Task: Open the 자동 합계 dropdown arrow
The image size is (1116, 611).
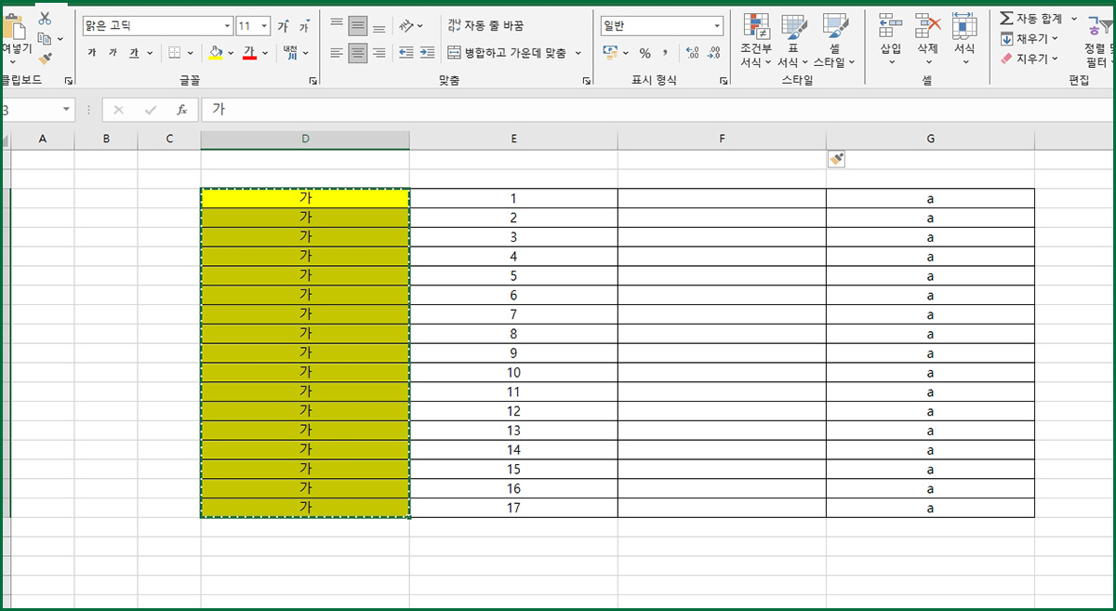Action: 1074,19
